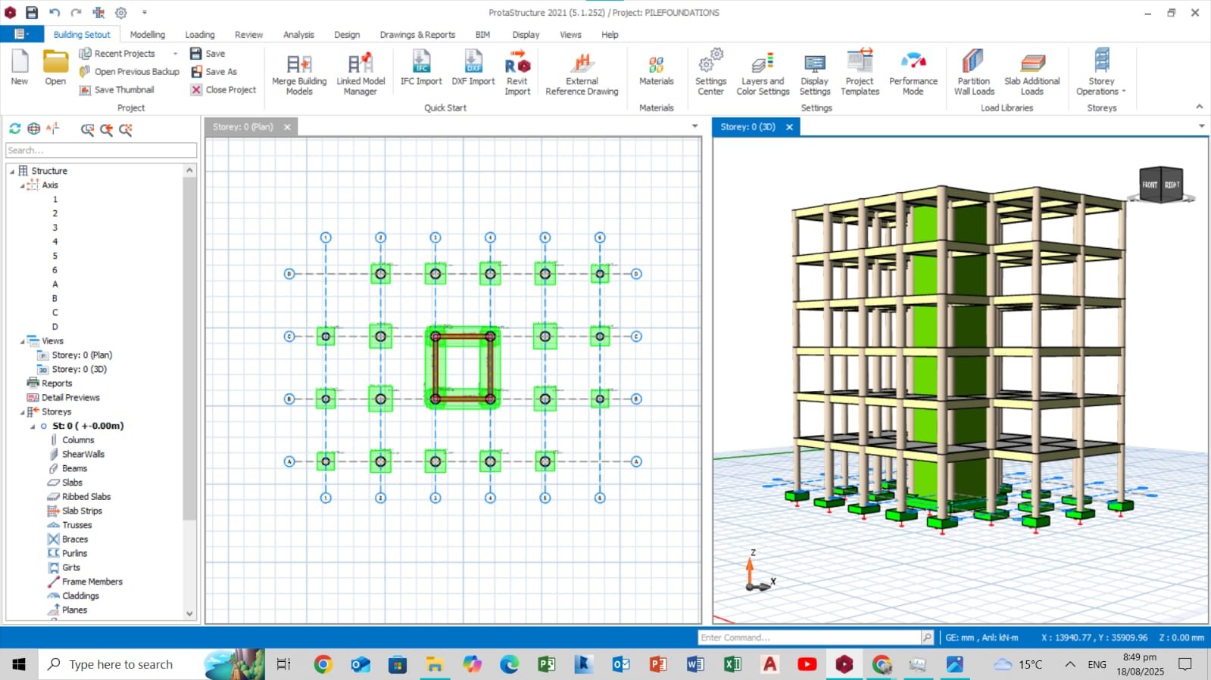Click the Enter Command input field
This screenshot has height=680, width=1211.
[809, 638]
